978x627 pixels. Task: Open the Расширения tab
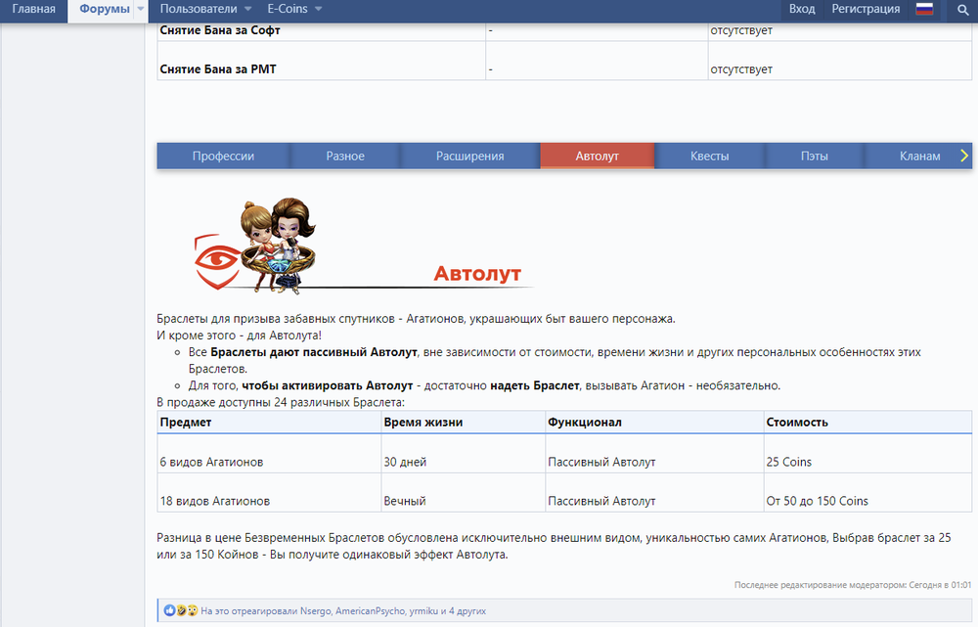coord(469,157)
